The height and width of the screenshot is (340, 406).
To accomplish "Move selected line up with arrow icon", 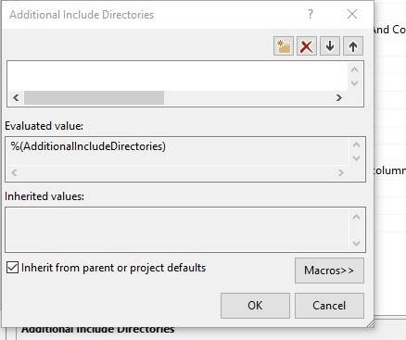I will point(353,46).
